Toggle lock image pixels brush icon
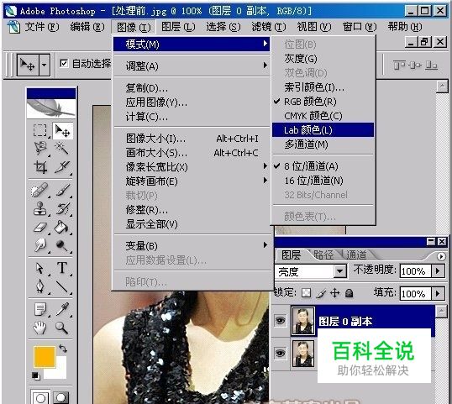 321,293
